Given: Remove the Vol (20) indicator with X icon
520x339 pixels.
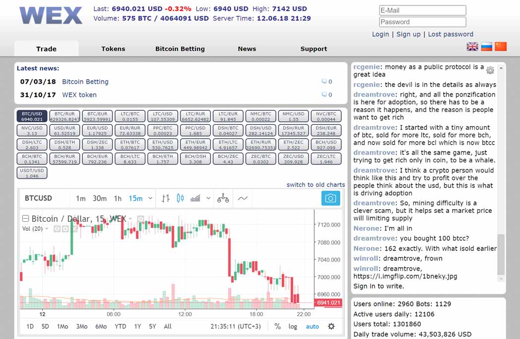Looking at the screenshot, I should [74, 229].
